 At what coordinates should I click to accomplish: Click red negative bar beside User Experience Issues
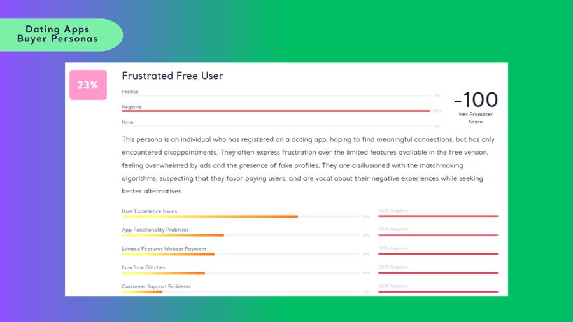coord(438,216)
